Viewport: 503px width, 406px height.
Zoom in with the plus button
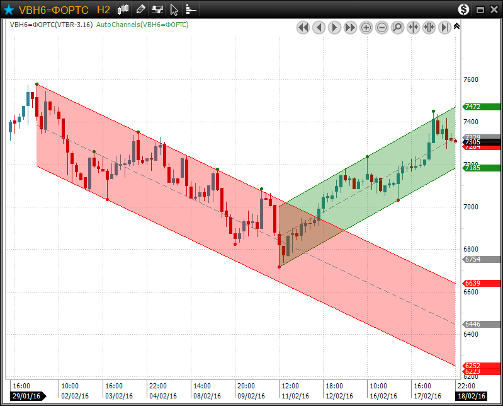[x=366, y=27]
